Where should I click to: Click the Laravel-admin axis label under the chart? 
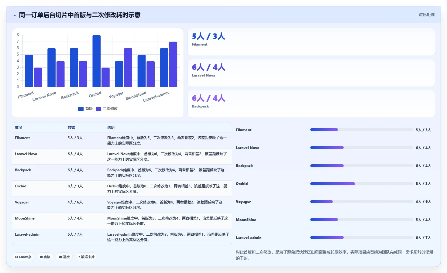pyautogui.click(x=156, y=97)
